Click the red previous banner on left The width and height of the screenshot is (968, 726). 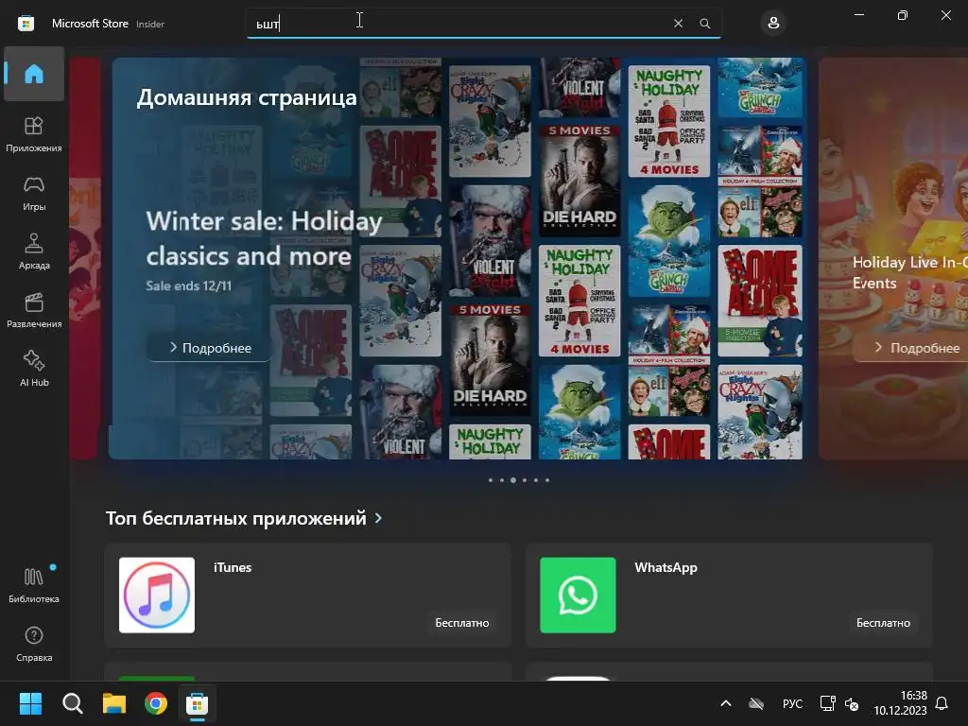pos(85,258)
